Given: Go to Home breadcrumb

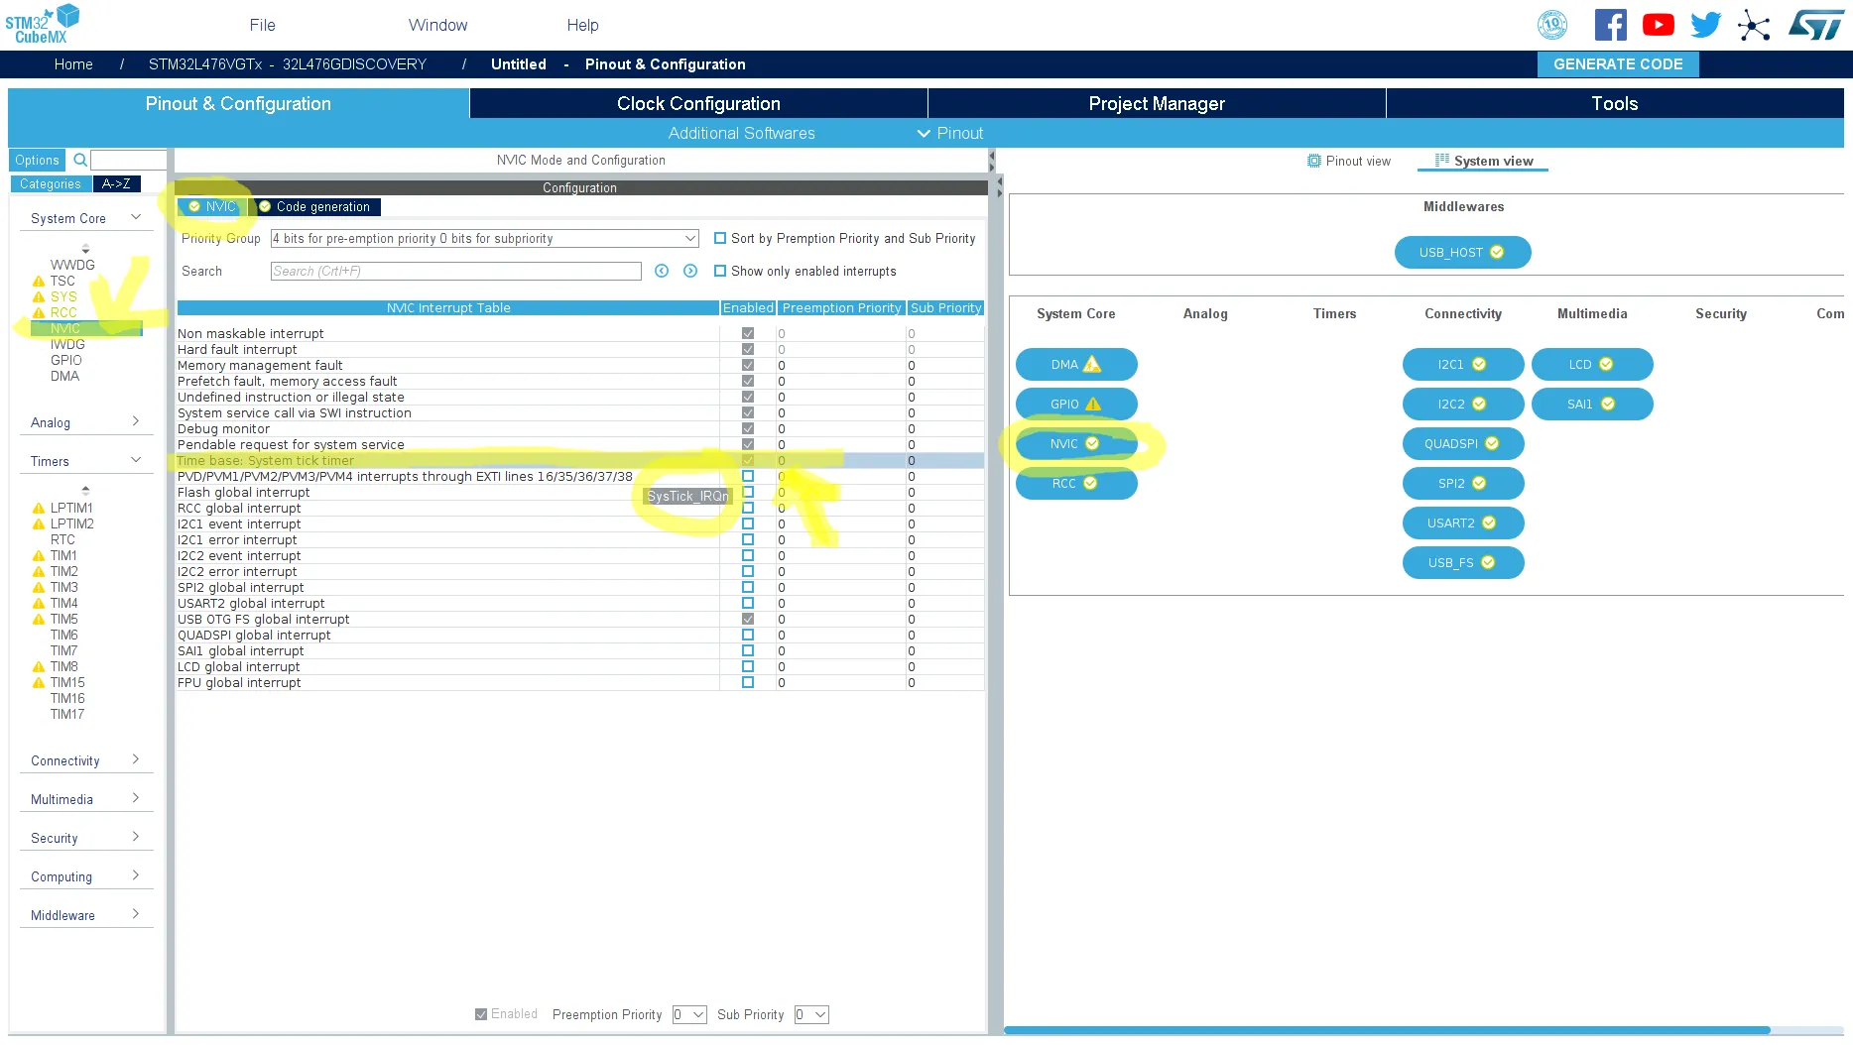Looking at the screenshot, I should point(73,64).
